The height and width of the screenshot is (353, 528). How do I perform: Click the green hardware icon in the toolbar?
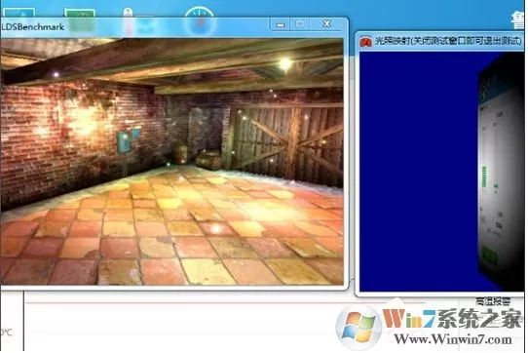pos(80,13)
